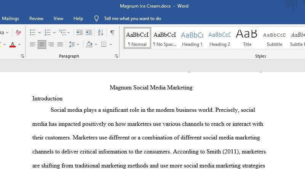Apply the No Spacing style
The height and width of the screenshot is (169, 305).
click(165, 38)
